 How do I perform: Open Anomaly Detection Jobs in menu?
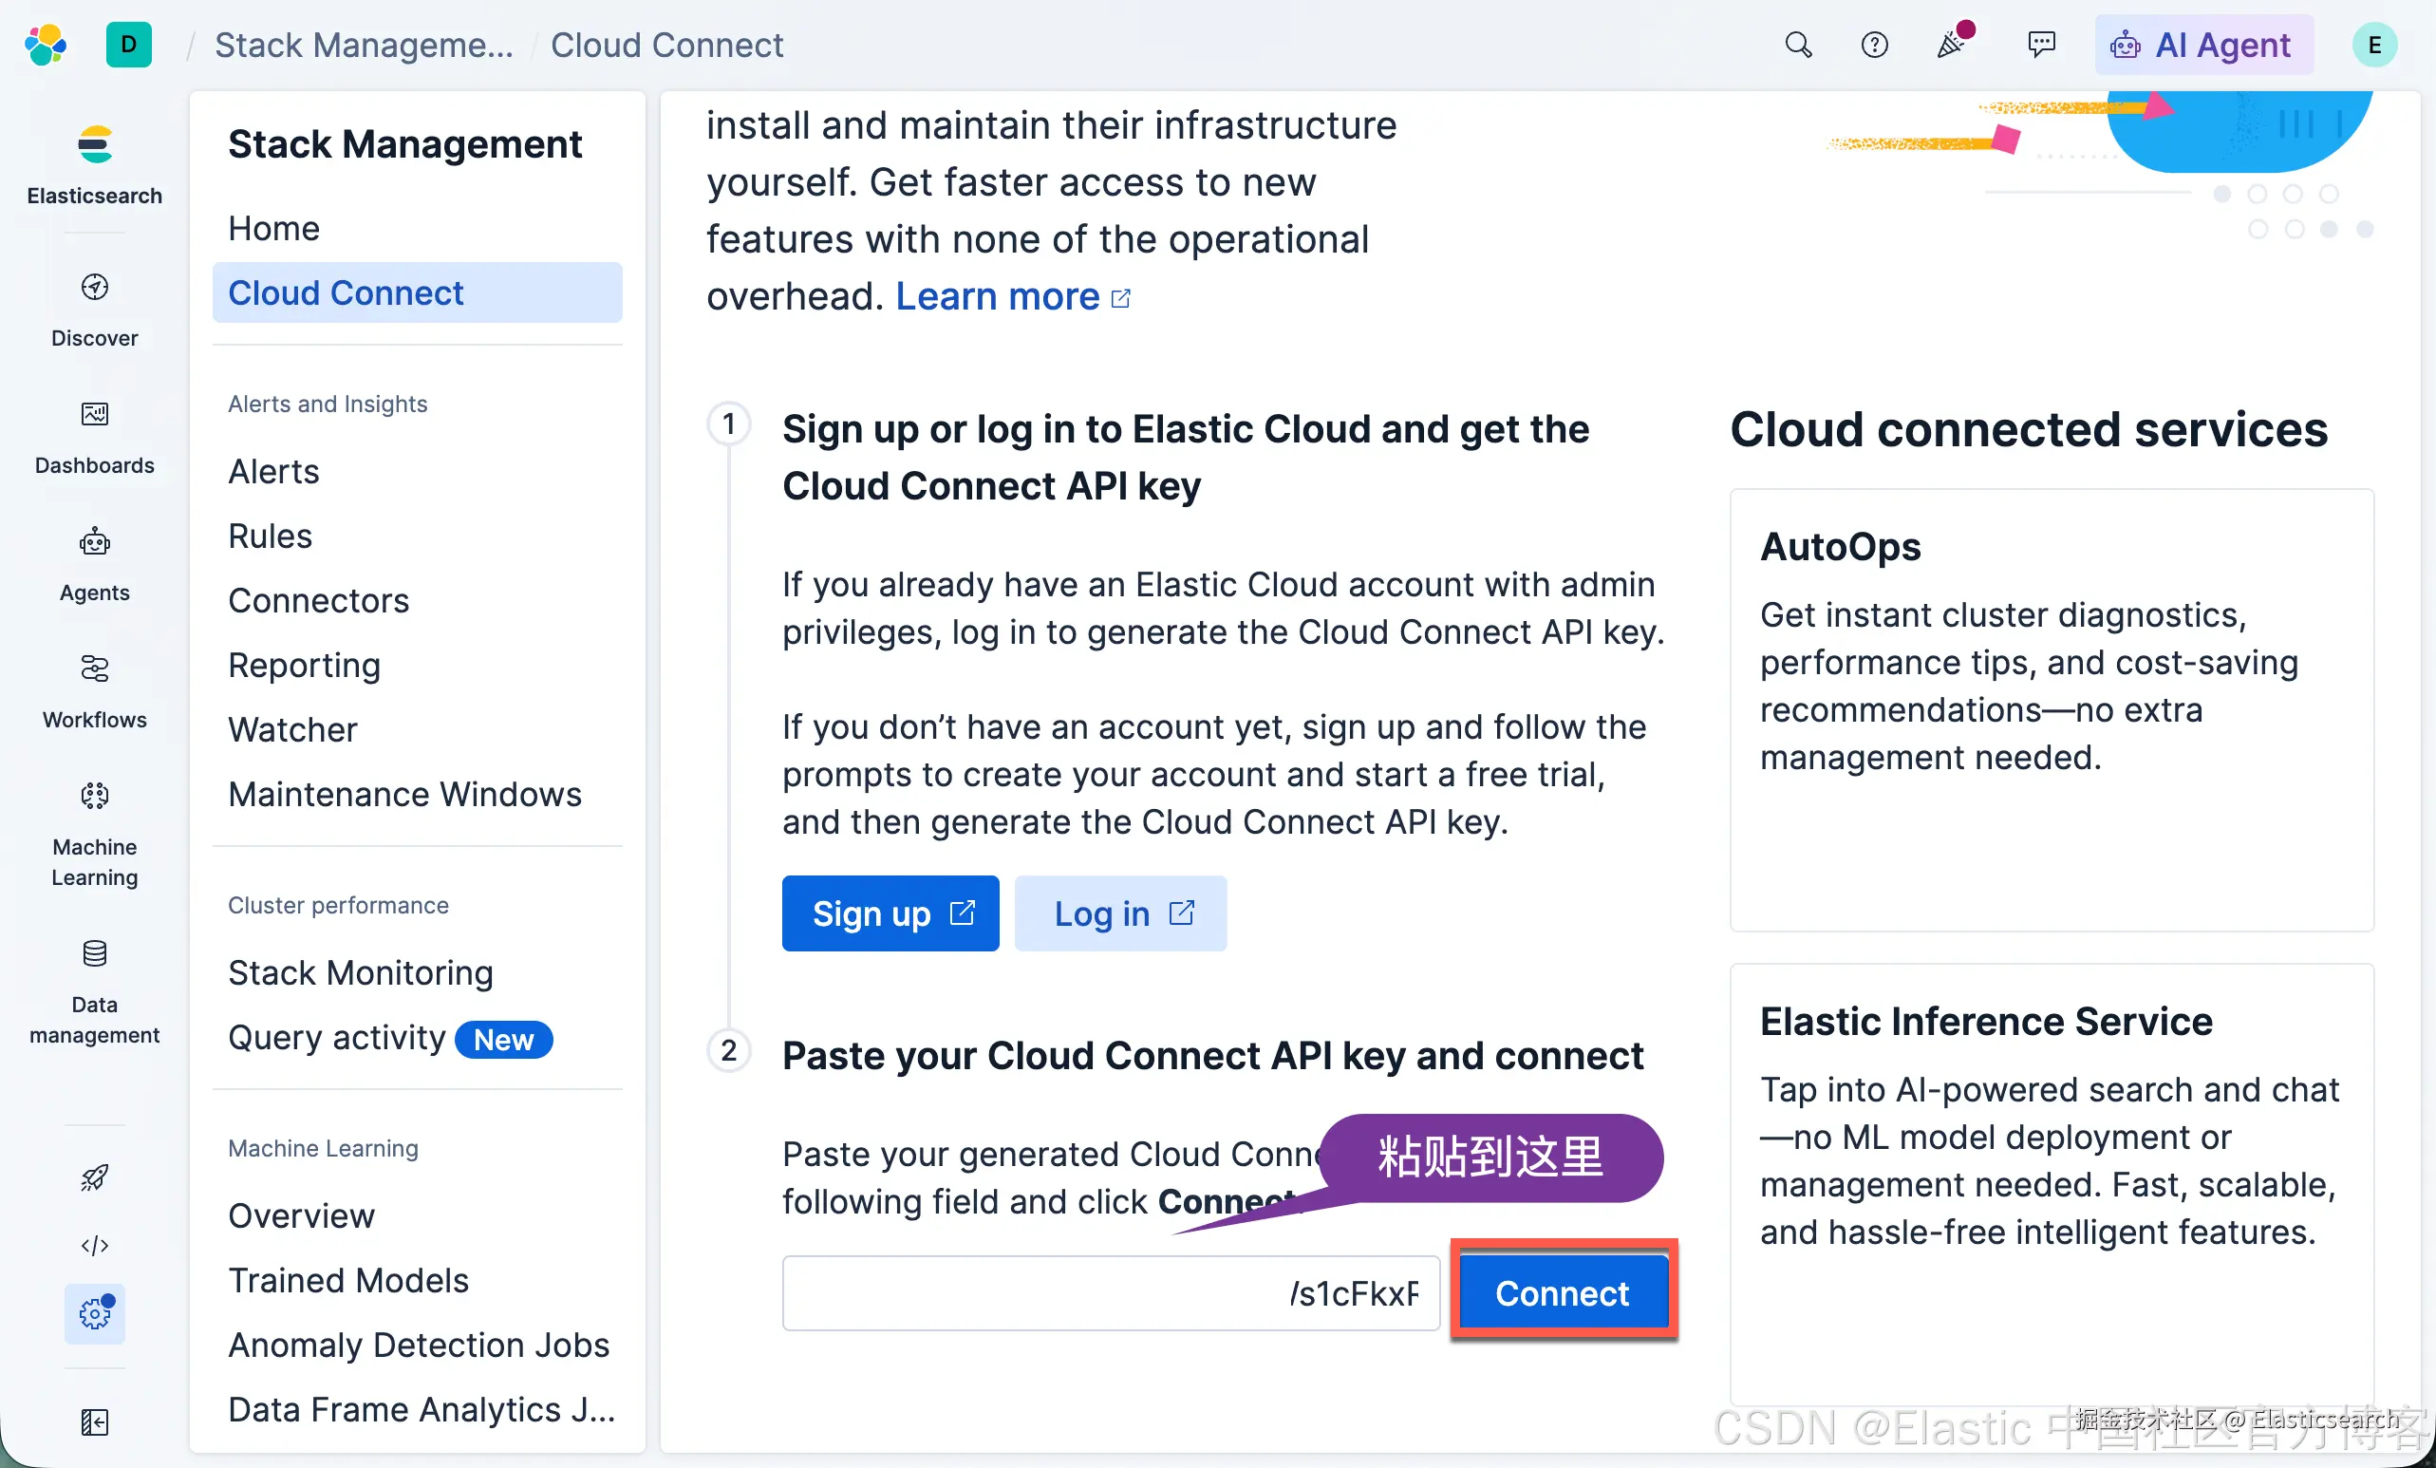pos(419,1345)
